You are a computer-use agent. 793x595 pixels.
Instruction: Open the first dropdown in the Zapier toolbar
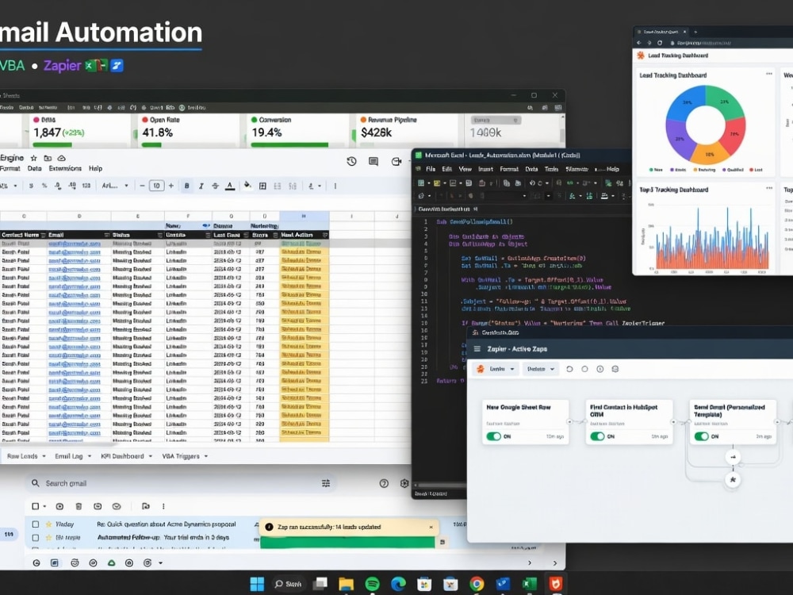point(496,369)
